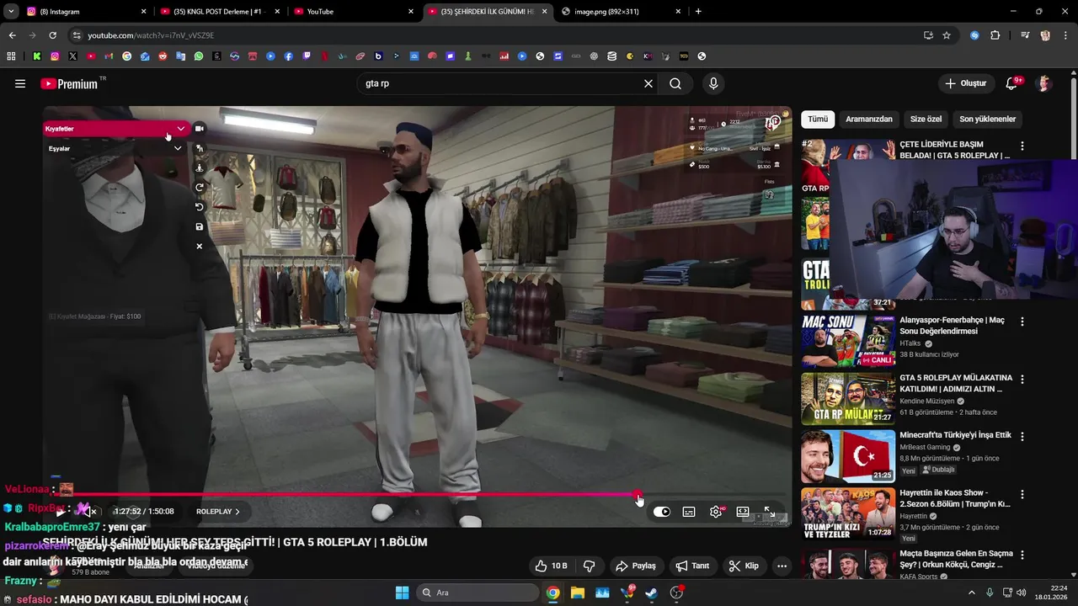Open the WhatsApp bookmark in bookmarks bar
This screenshot has width=1078, height=606.
coord(199,56)
